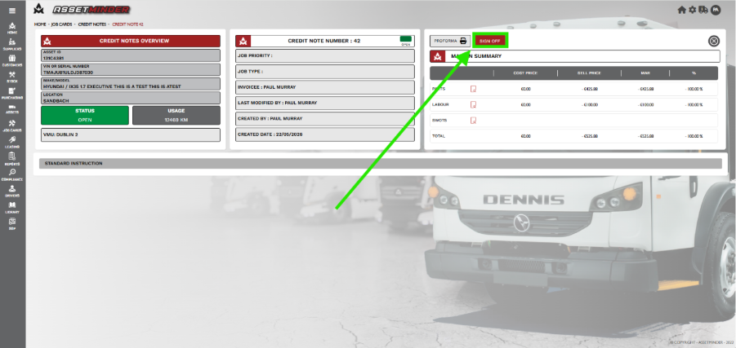Click the Labour row percentage value
736x348 pixels.
694,104
